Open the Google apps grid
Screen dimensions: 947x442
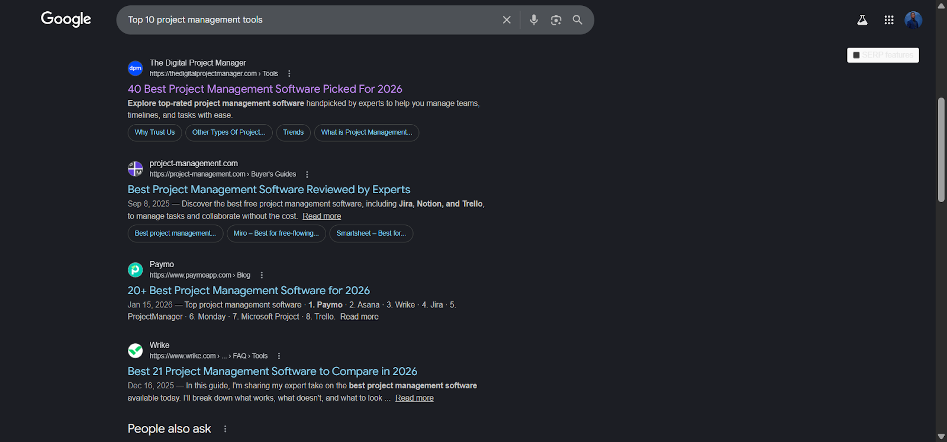click(889, 20)
